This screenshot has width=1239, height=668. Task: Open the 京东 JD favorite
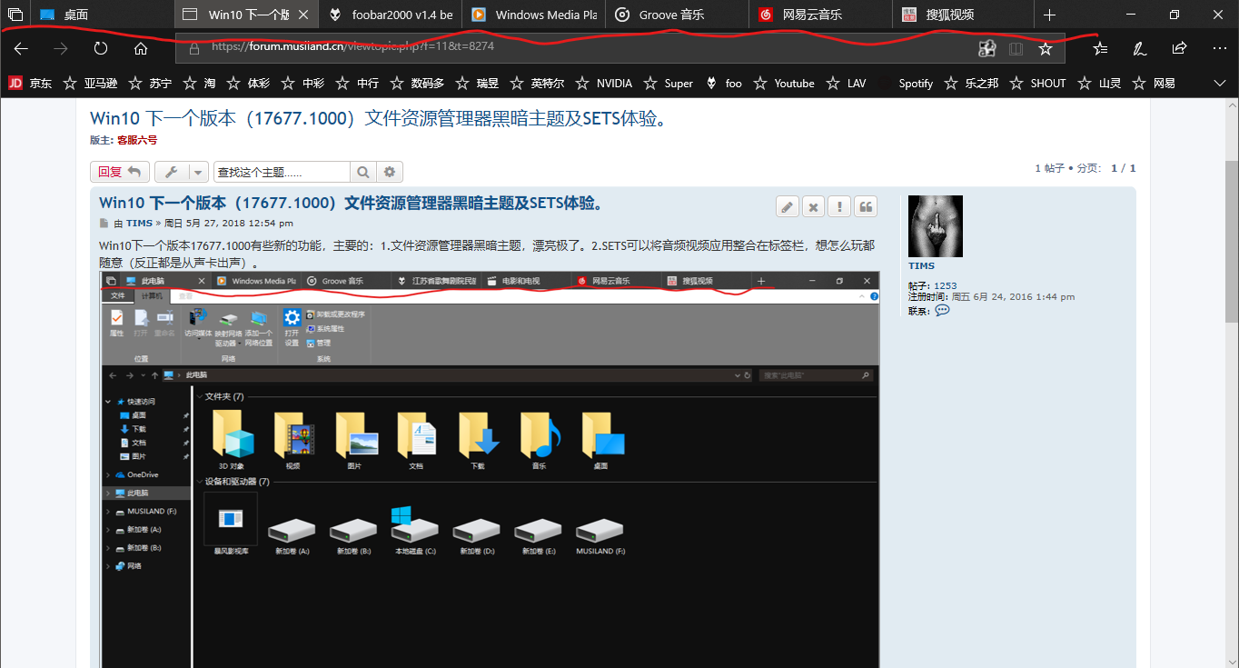[x=30, y=83]
